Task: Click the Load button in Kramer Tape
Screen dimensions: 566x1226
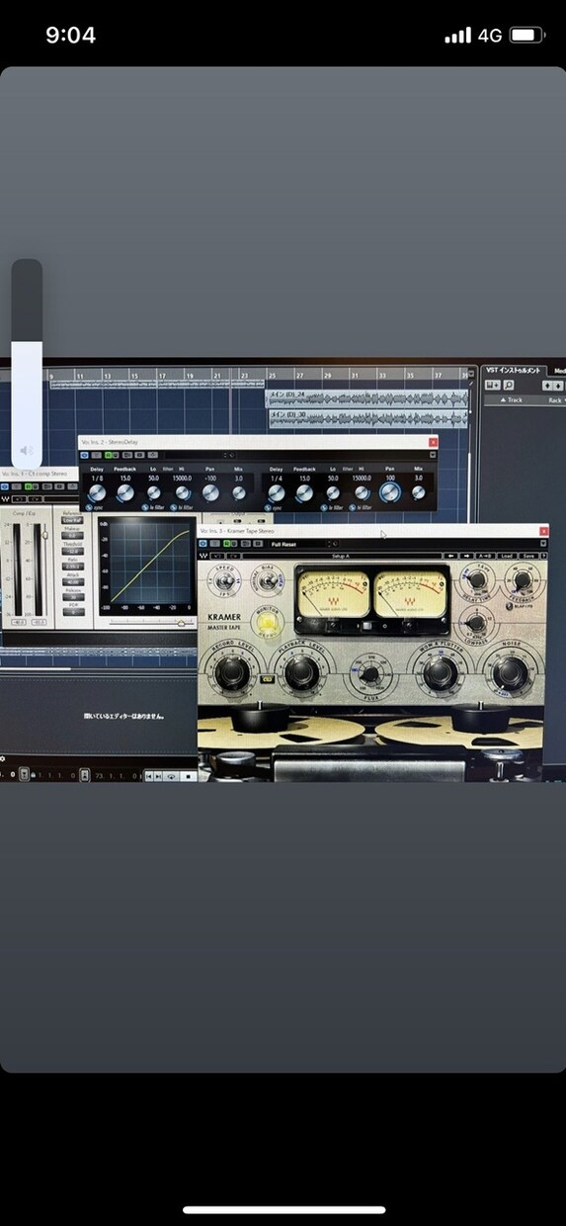Action: pyautogui.click(x=506, y=556)
